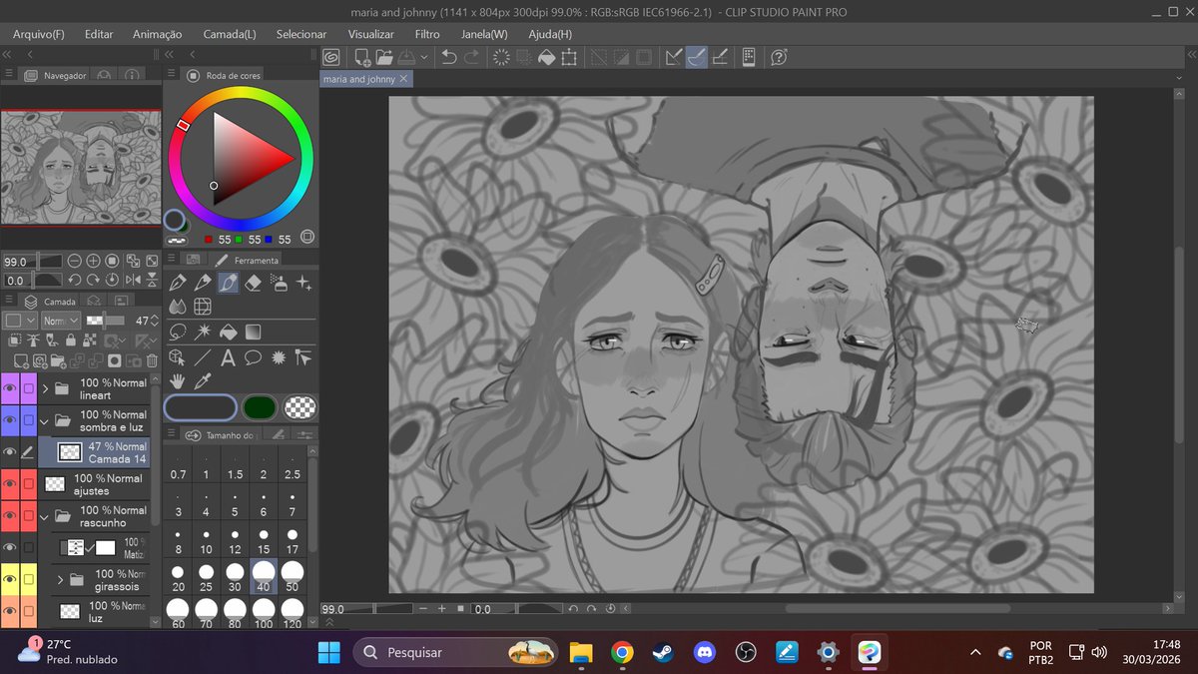Open the Arquivo(F) menu
The height and width of the screenshot is (674, 1198).
[39, 34]
